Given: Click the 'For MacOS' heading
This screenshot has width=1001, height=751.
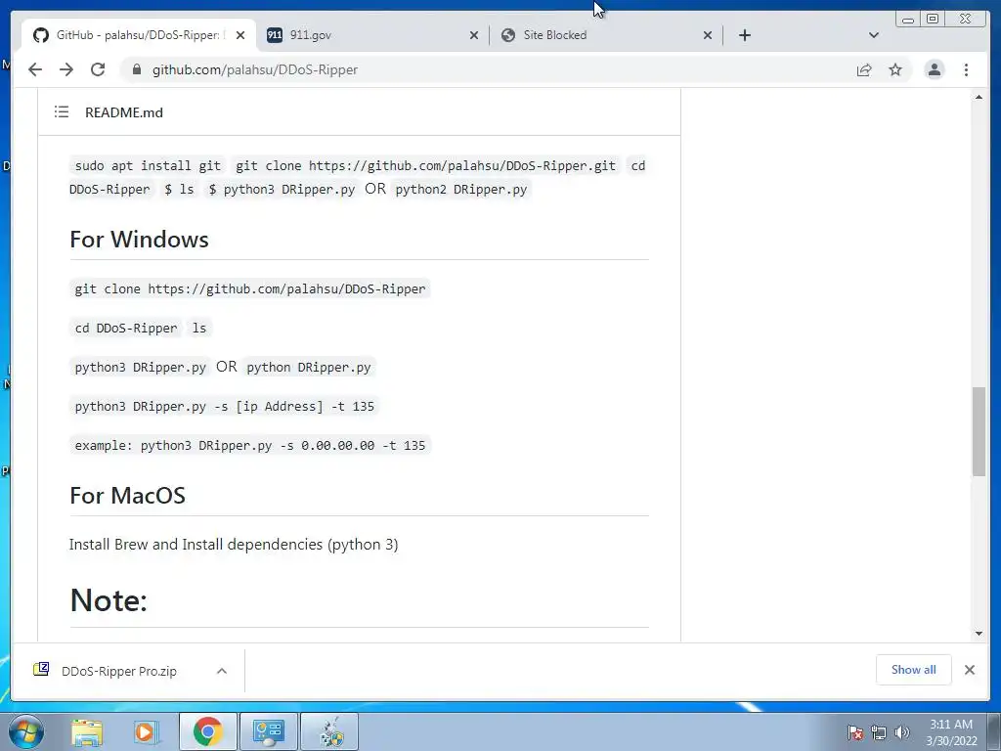Looking at the screenshot, I should point(128,496).
